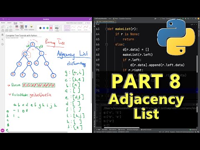Screen dimensions: 200x150
Task: Pick the green ink color
Action: click(47, 28)
